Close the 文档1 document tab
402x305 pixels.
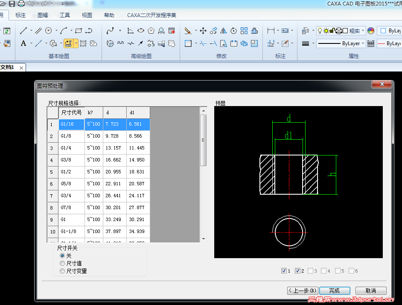21,68
